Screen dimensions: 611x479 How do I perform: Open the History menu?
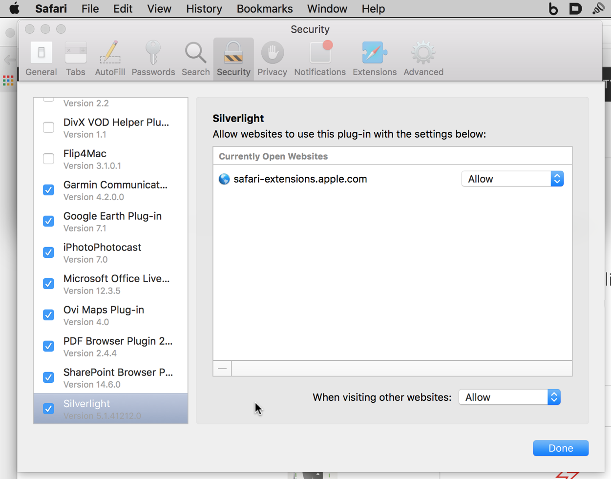click(x=204, y=9)
